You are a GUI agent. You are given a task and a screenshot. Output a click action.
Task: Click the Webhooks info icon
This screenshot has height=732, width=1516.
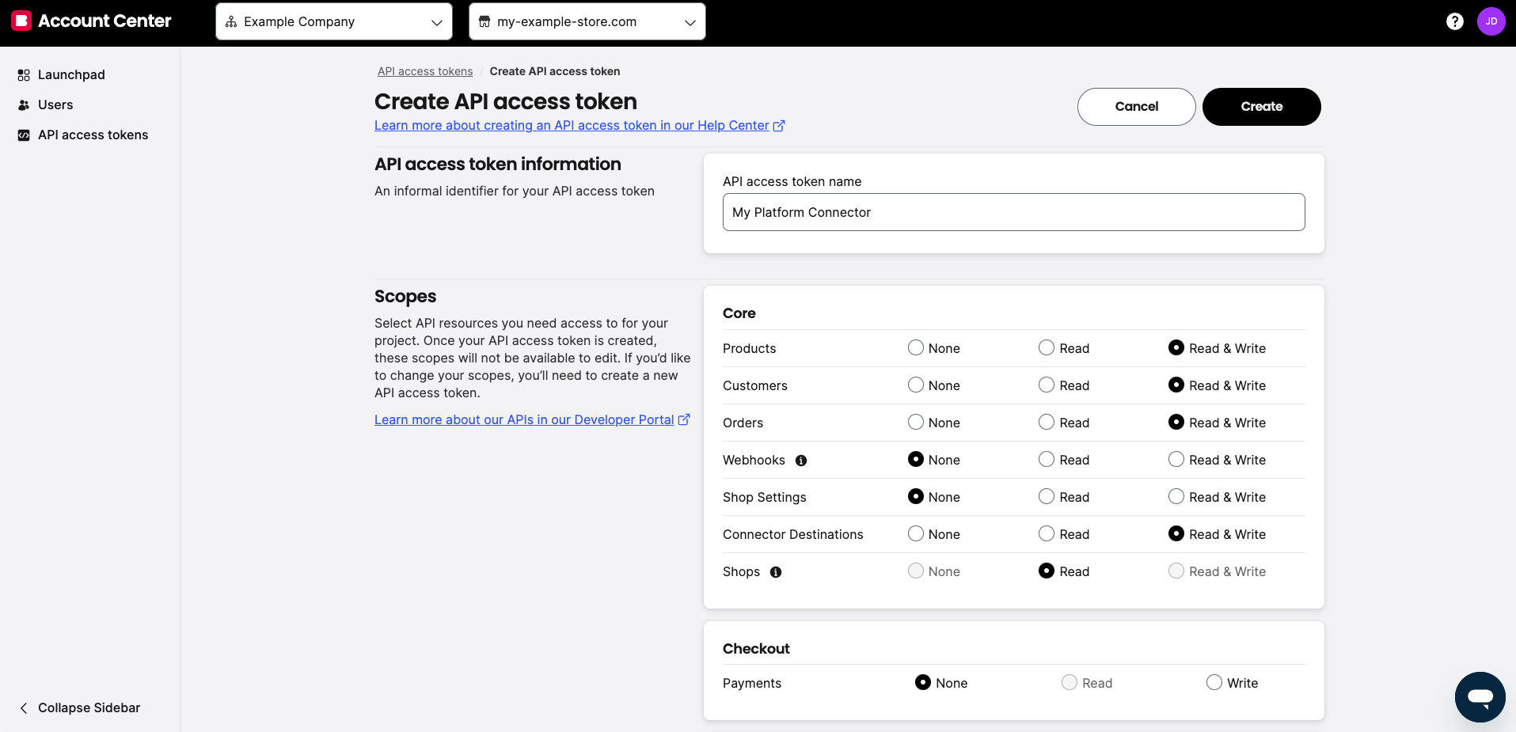pos(801,461)
